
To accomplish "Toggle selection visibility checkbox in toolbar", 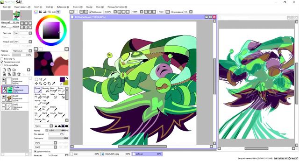I will [91, 12].
